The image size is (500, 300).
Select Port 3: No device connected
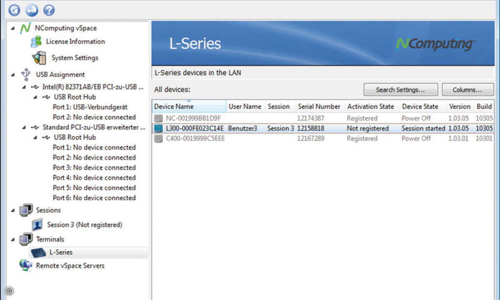(94, 167)
